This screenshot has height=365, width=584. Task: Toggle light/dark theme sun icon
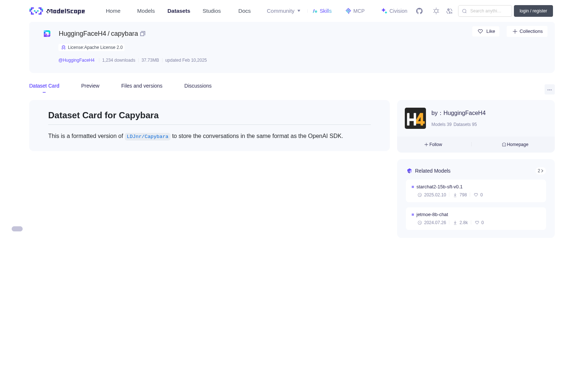436,11
